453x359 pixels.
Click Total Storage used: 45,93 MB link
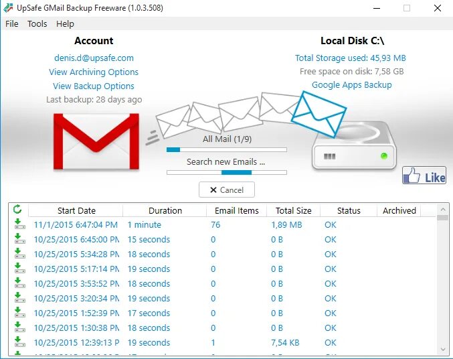point(350,58)
